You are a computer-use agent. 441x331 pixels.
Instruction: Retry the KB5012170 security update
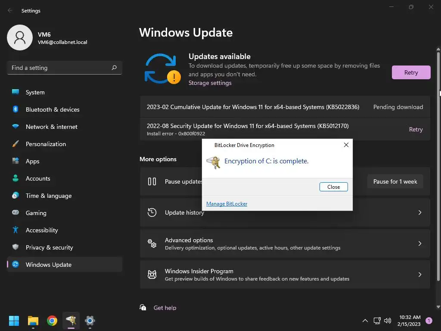(x=416, y=129)
